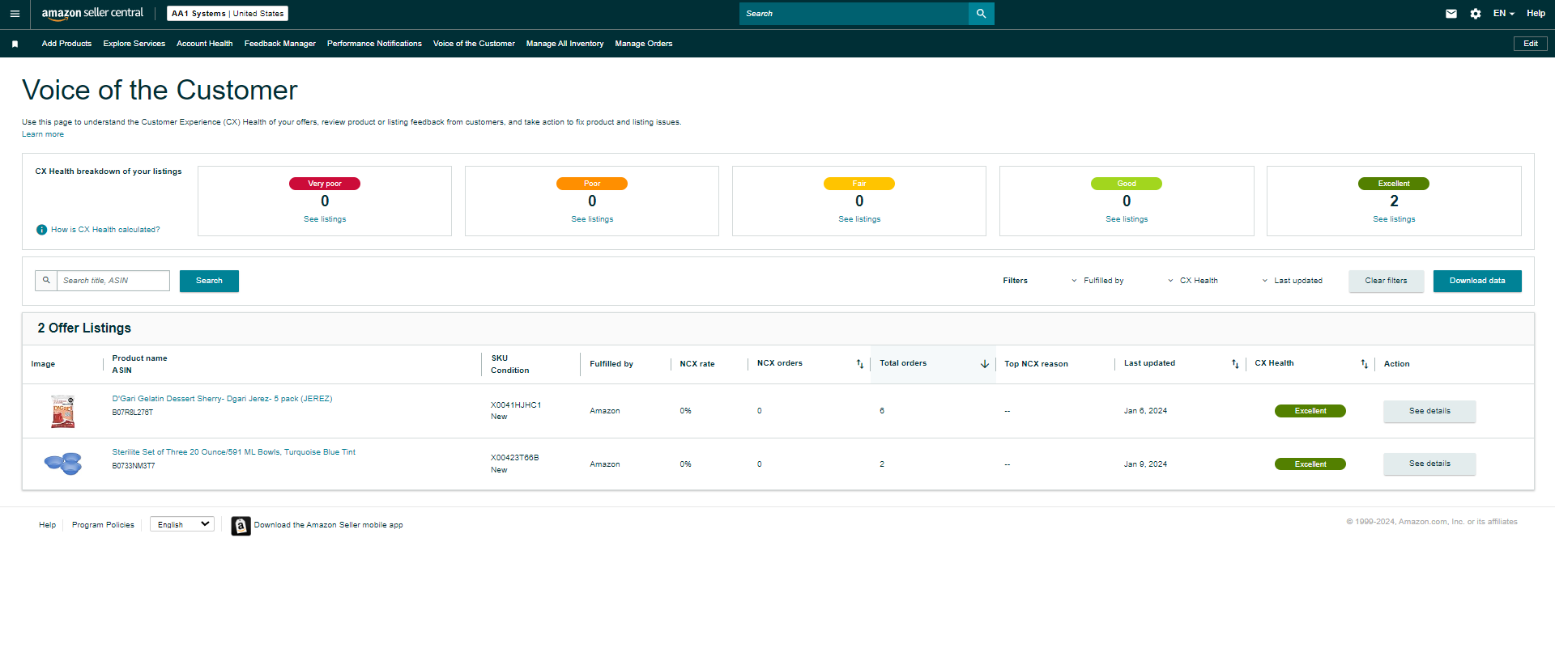See listings under Very poor
This screenshot has height=648, width=1555.
coord(325,219)
